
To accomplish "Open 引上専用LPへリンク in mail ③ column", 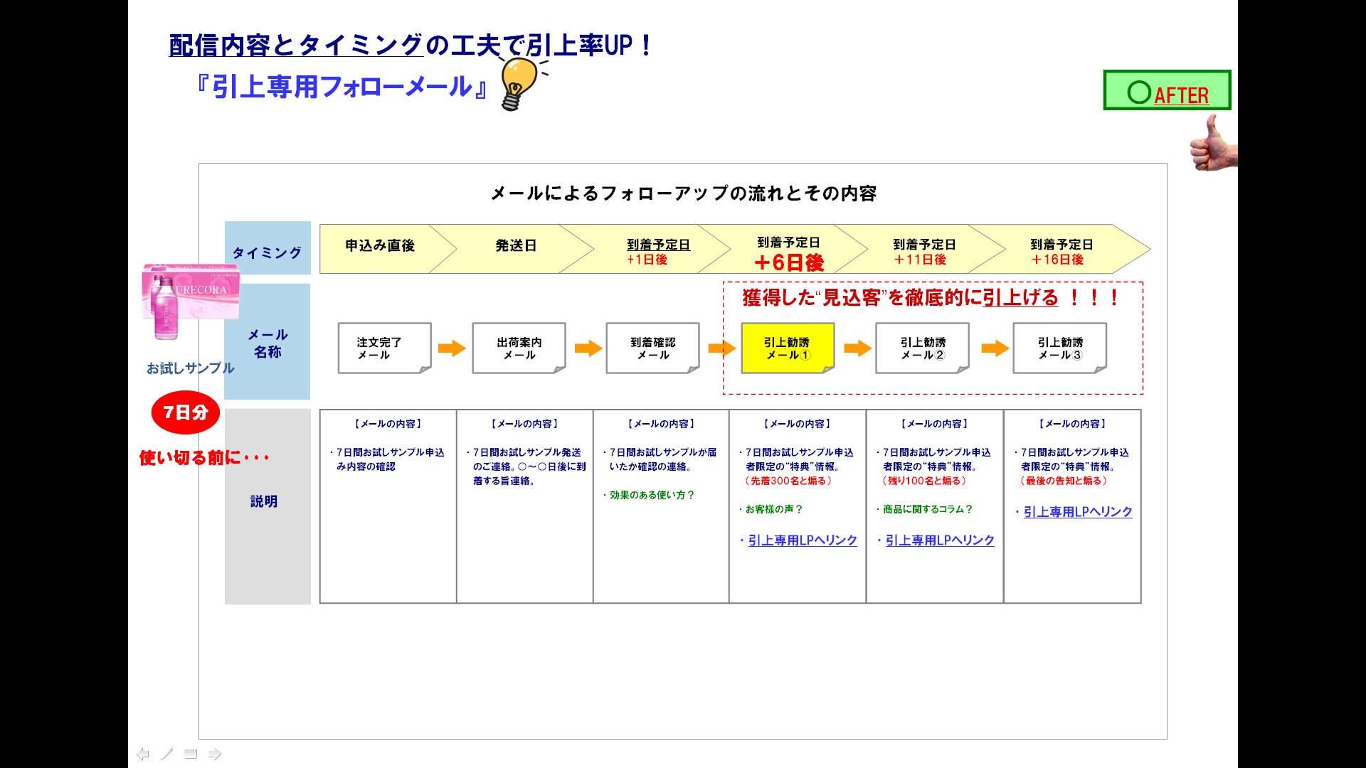I will [x=1077, y=512].
